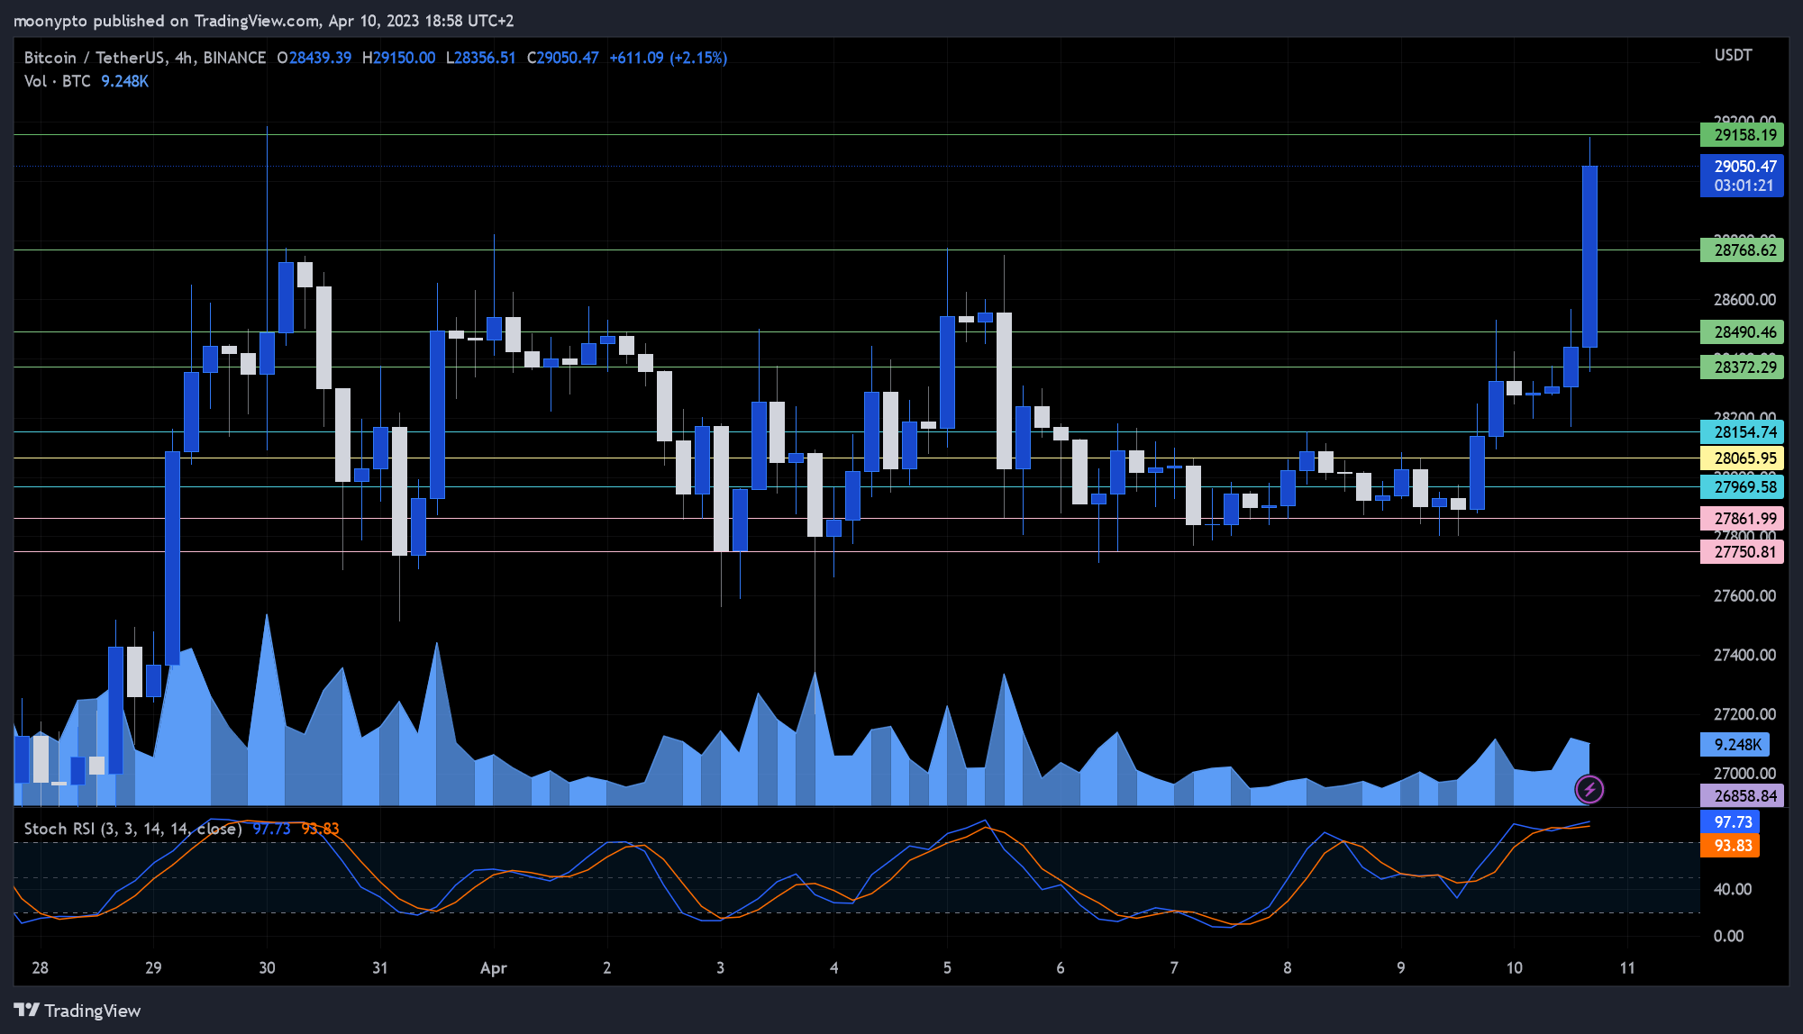Click the 03:01:21 candle countdown timer
Screen dimensions: 1803x1034
[1743, 186]
